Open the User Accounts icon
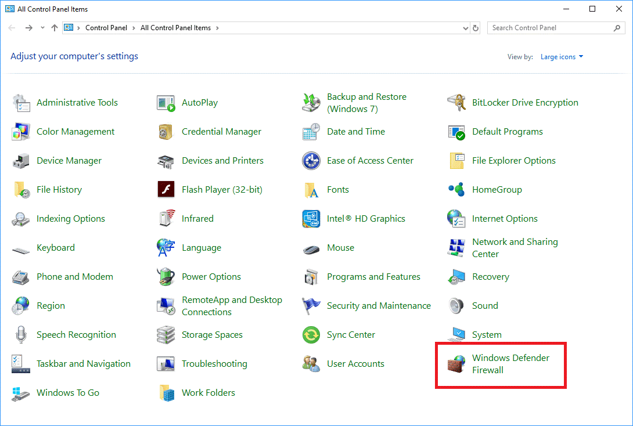 coord(311,364)
